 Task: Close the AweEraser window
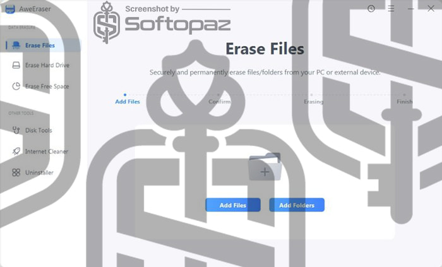tap(431, 9)
